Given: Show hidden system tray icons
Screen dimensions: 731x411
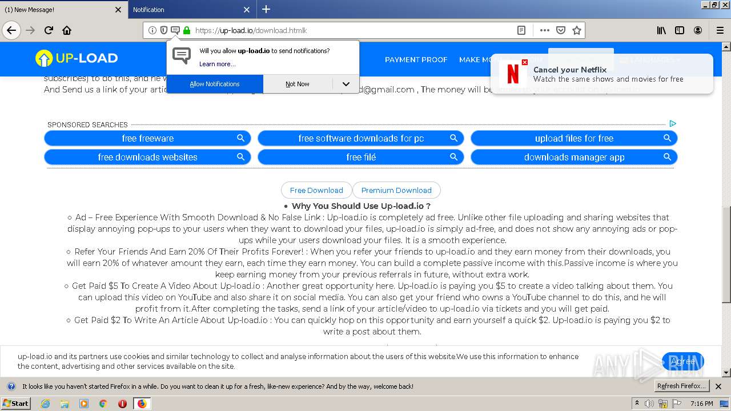Looking at the screenshot, I should (x=637, y=404).
